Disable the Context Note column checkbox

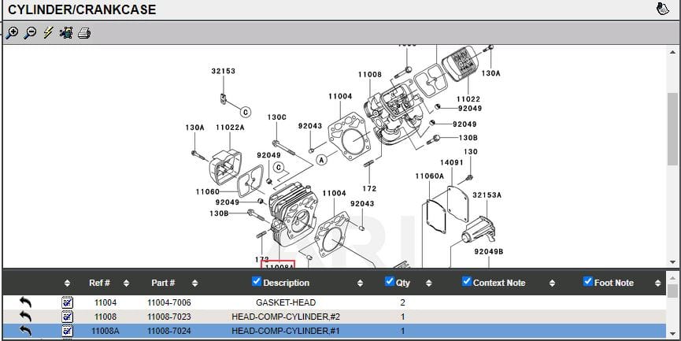(467, 282)
